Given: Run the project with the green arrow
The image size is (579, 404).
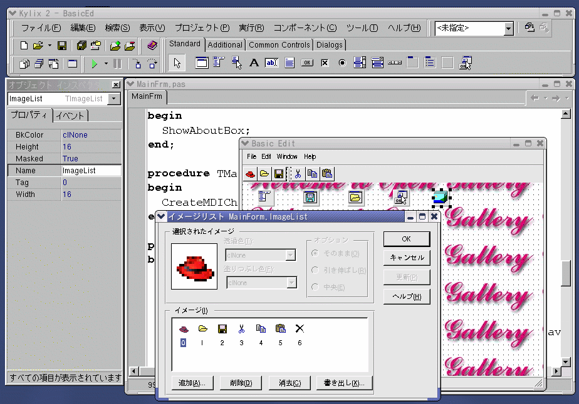Looking at the screenshot, I should 94,64.
